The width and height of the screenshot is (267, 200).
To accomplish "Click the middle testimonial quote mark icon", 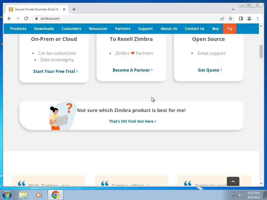I will tap(105, 183).
